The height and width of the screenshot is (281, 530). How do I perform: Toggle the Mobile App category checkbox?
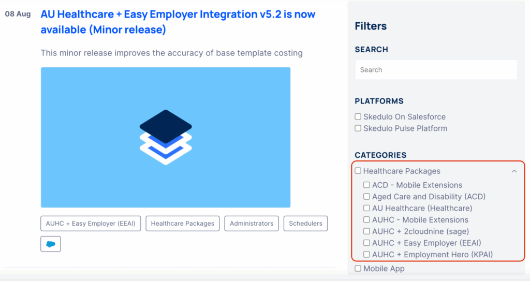click(358, 269)
